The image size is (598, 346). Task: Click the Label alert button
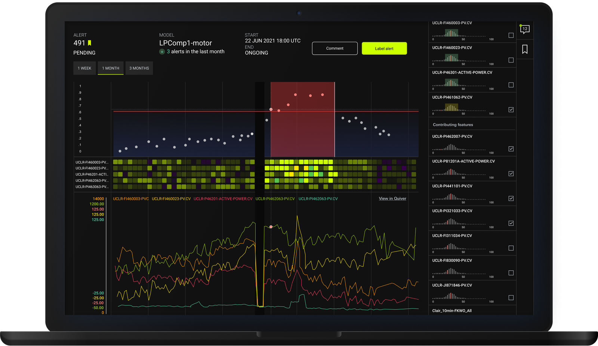pyautogui.click(x=384, y=48)
